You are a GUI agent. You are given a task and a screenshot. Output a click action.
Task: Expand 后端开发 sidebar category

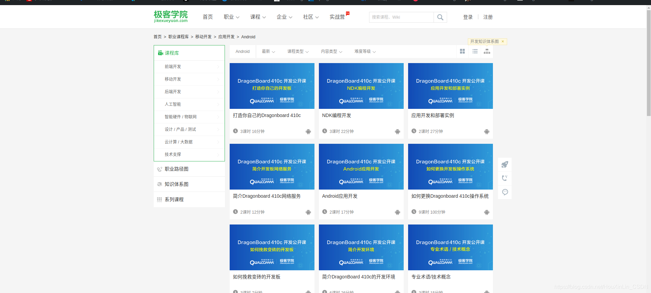(189, 92)
